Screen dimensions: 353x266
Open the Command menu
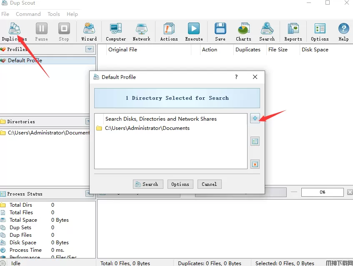[x=28, y=14]
